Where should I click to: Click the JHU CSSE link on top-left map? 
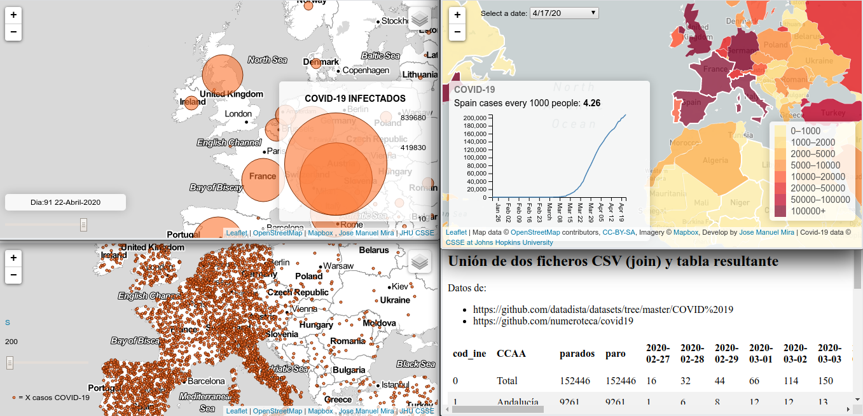[417, 233]
